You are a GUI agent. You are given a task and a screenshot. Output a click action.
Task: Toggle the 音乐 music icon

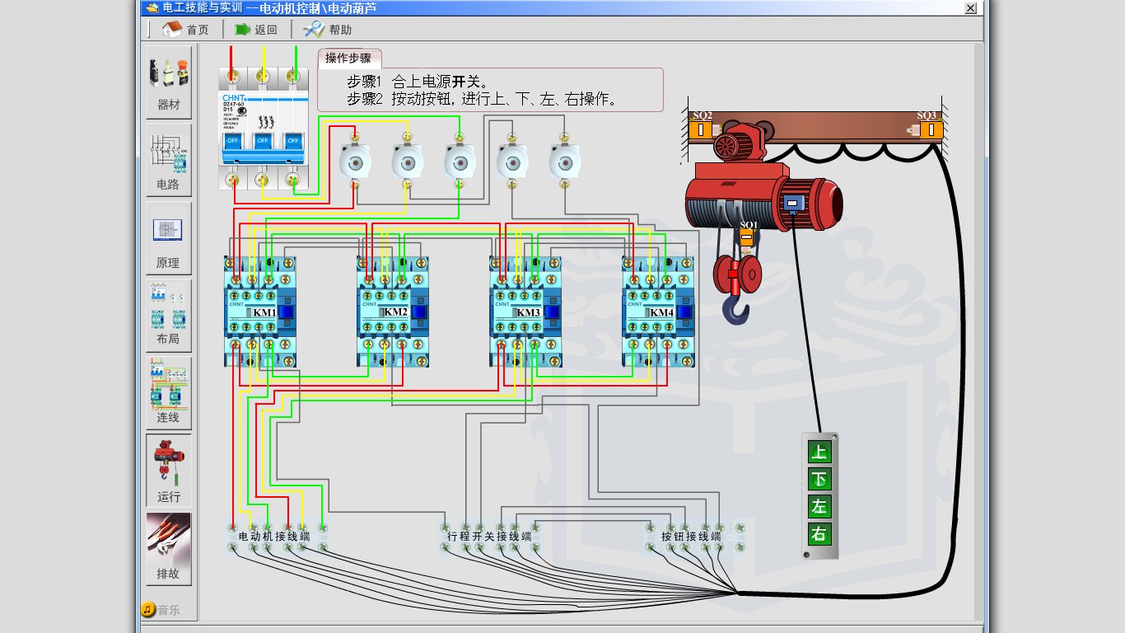coord(148,610)
